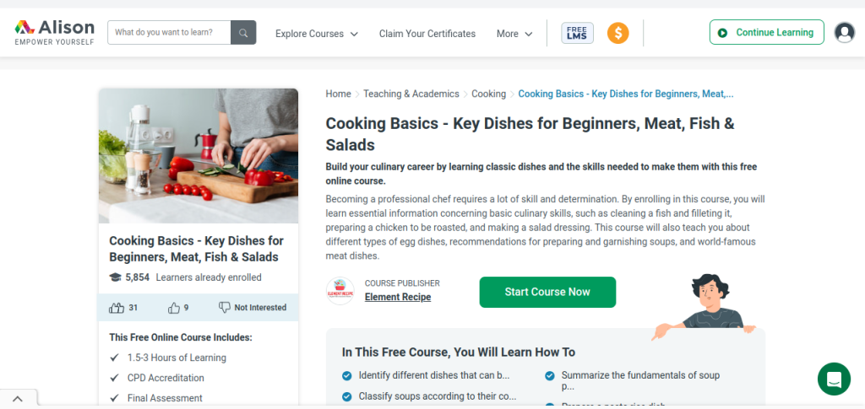The height and width of the screenshot is (409, 865).
Task: Click 'CPD Accreditation' text
Action: (166, 378)
